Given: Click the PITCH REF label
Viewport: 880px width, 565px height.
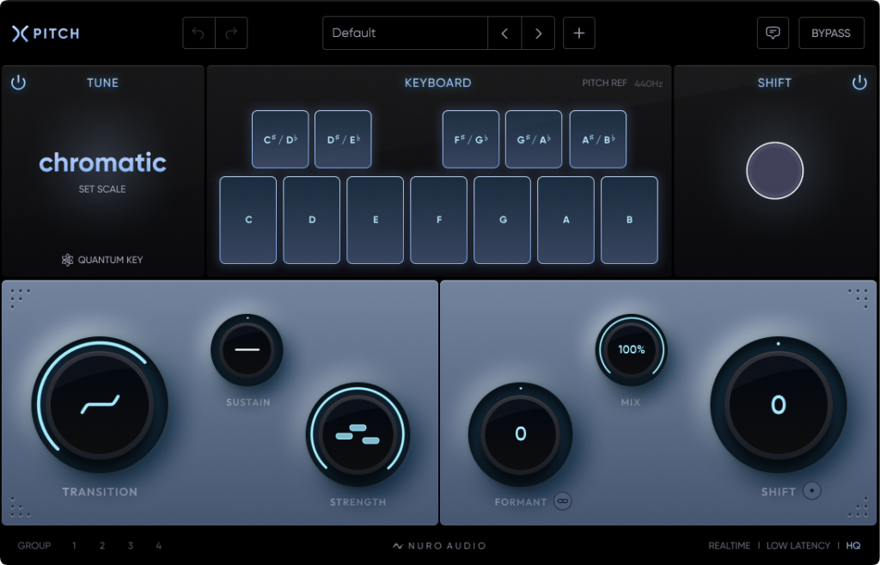Looking at the screenshot, I should pyautogui.click(x=604, y=83).
